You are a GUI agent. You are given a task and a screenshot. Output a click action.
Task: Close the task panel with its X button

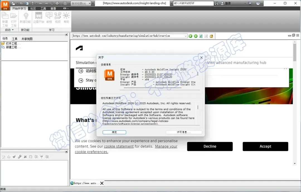pyautogui.click(x=66, y=35)
